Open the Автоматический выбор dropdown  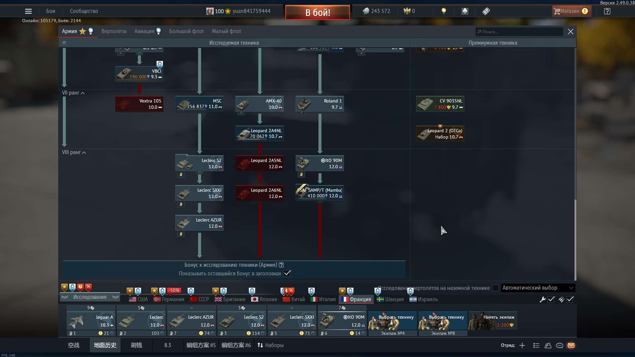point(538,288)
